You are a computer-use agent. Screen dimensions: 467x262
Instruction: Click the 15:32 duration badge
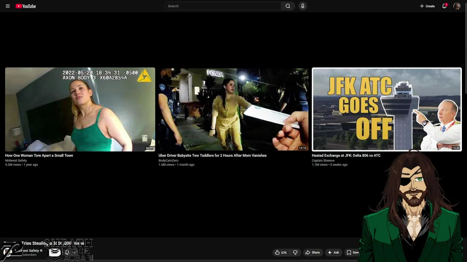(456, 148)
